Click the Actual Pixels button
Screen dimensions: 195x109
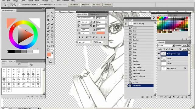point(74,5)
